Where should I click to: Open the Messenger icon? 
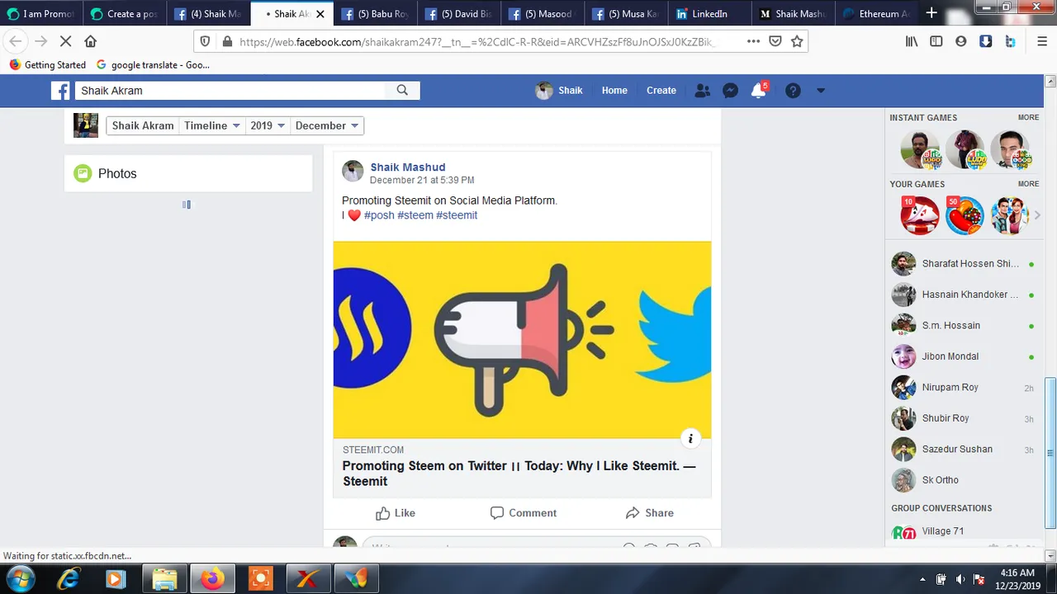[x=730, y=91]
